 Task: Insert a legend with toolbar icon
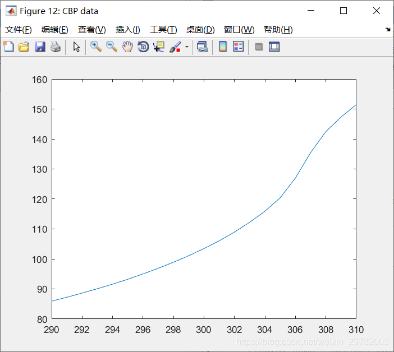tap(238, 47)
